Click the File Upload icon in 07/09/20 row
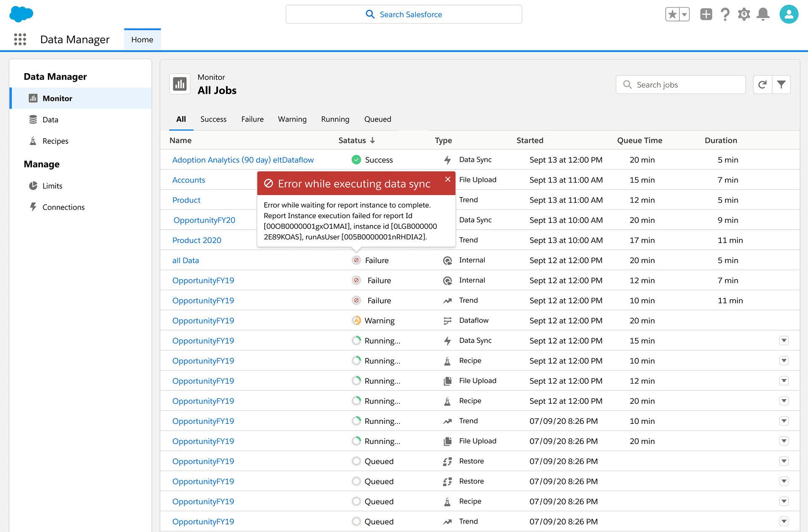 pos(447,441)
